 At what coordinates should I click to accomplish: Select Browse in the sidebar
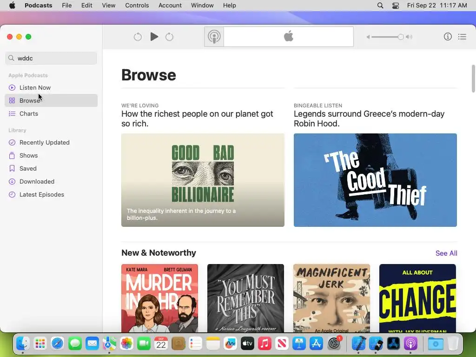coord(51,100)
